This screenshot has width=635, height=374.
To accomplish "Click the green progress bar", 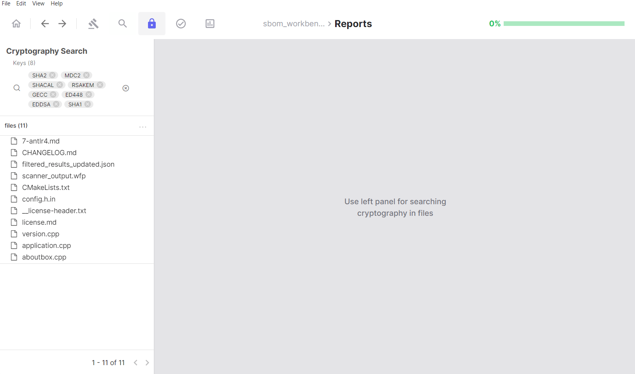I will (564, 24).
